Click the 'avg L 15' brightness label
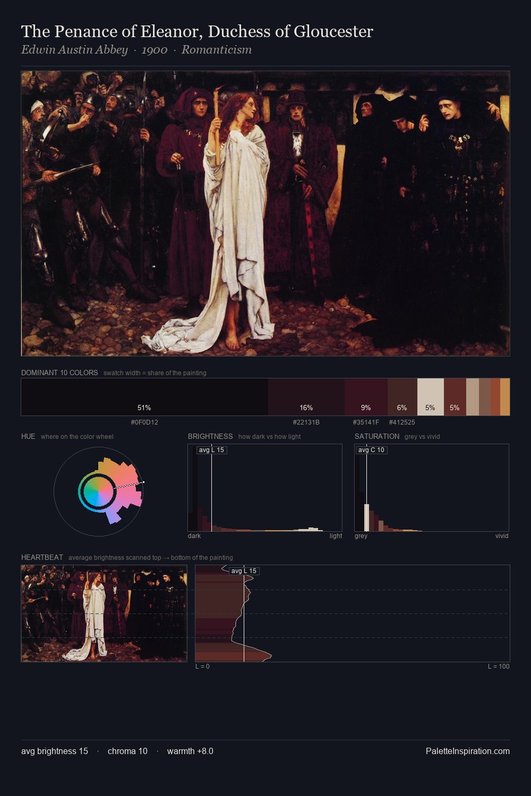 click(x=212, y=450)
